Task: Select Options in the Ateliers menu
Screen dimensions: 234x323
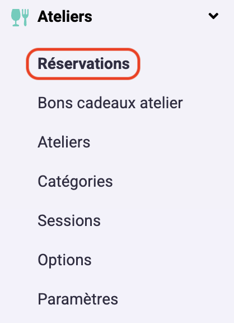Action: click(x=64, y=260)
